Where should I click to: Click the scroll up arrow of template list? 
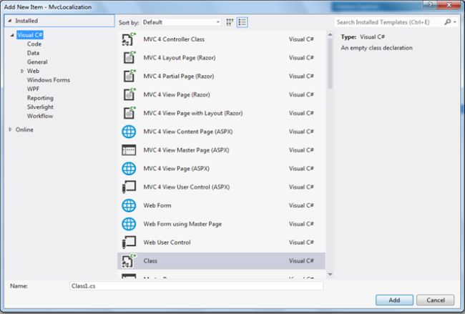(x=330, y=35)
